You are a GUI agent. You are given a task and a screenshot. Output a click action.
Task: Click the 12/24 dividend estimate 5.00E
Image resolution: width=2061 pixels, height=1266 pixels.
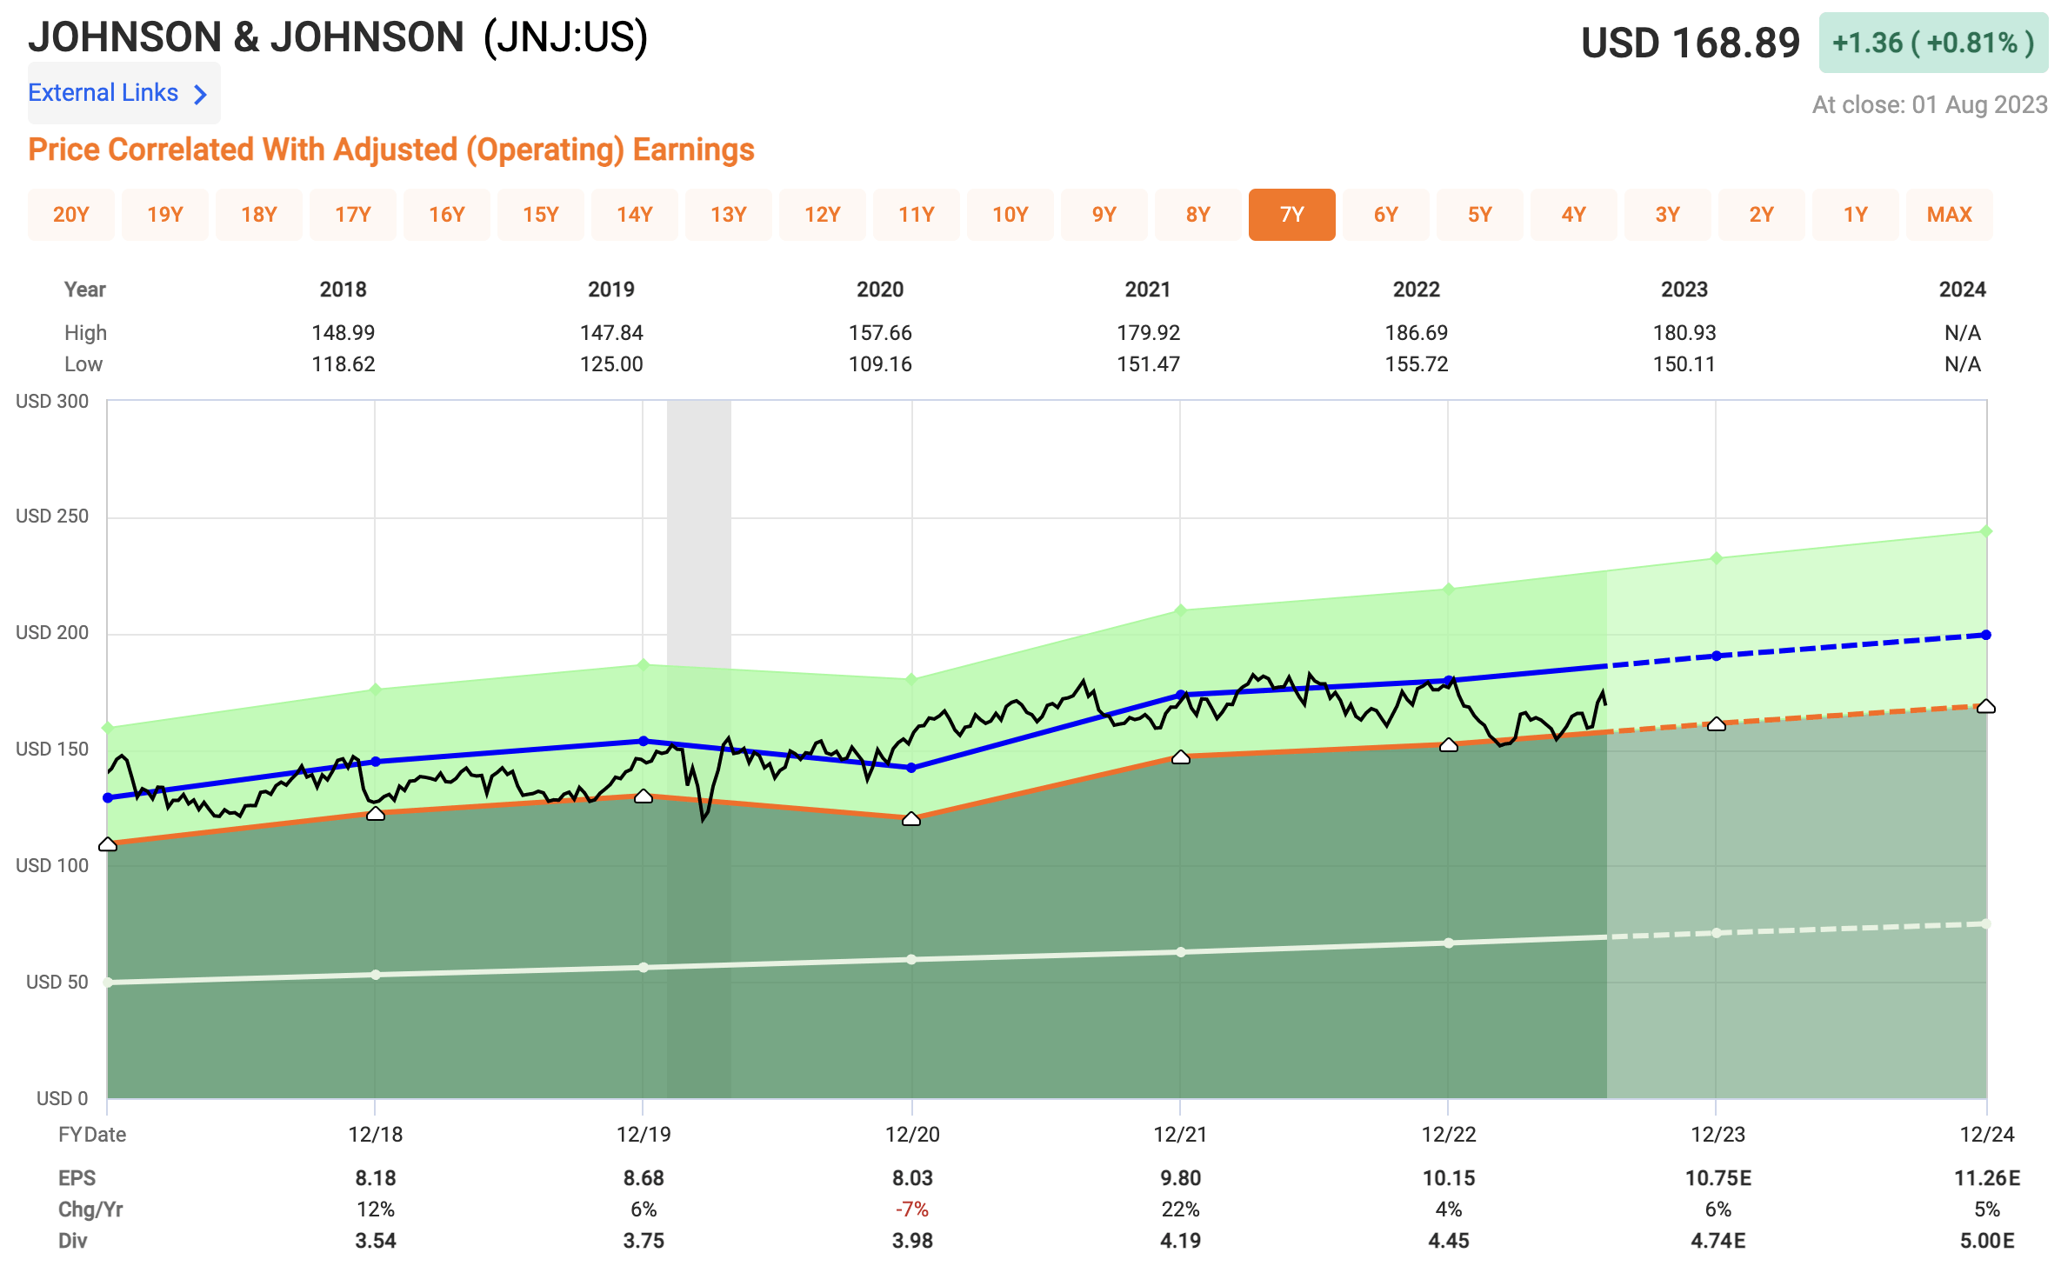[1987, 1241]
